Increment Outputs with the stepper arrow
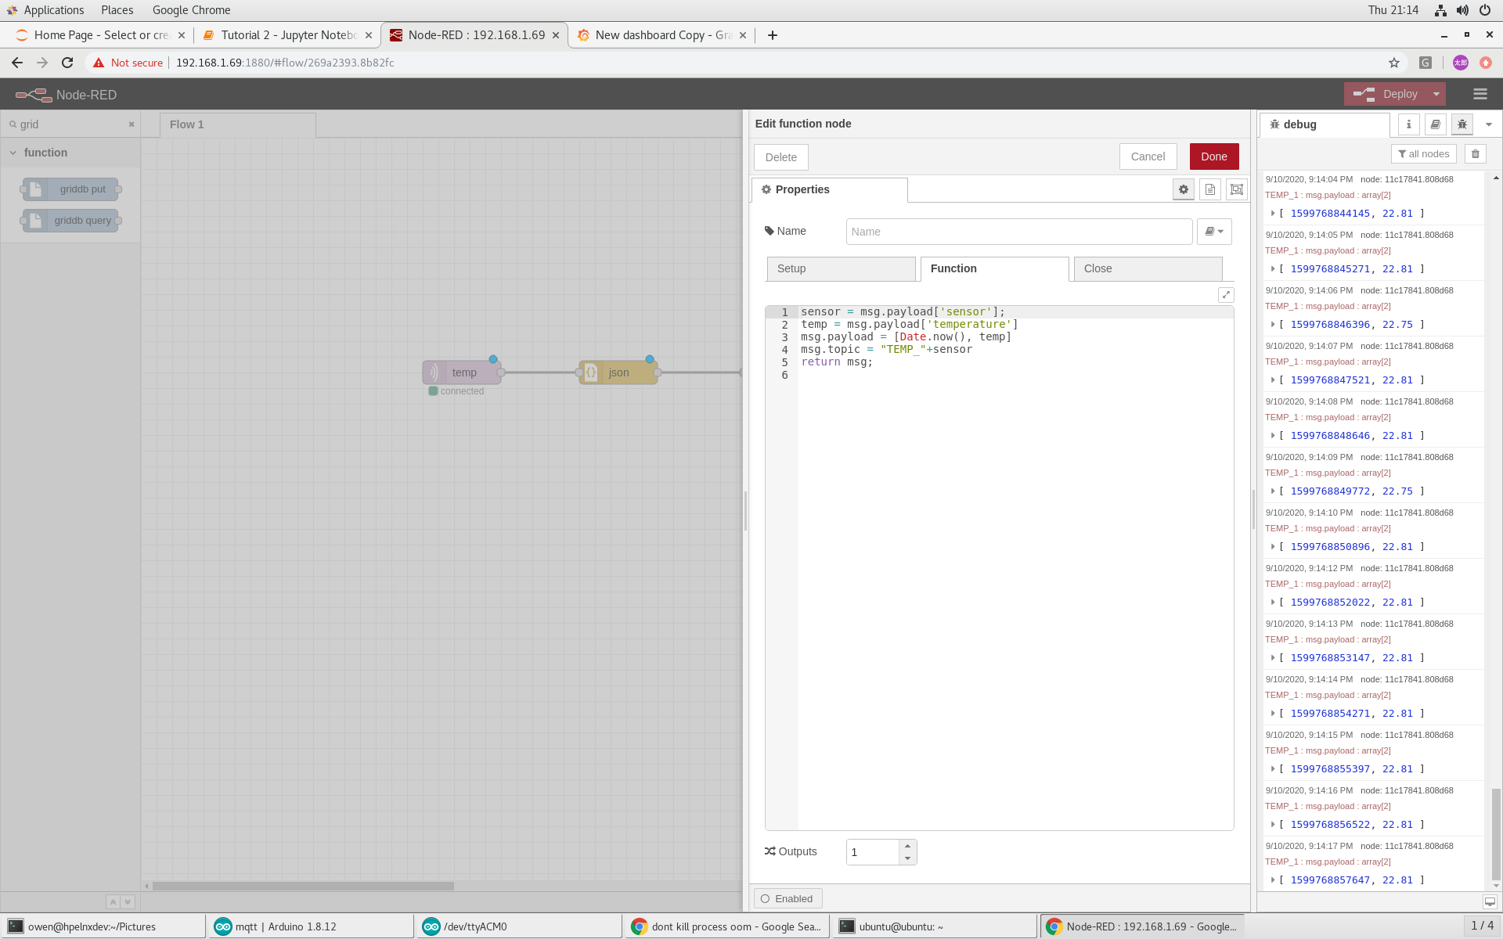Viewport: 1503px width, 939px height. (x=907, y=847)
